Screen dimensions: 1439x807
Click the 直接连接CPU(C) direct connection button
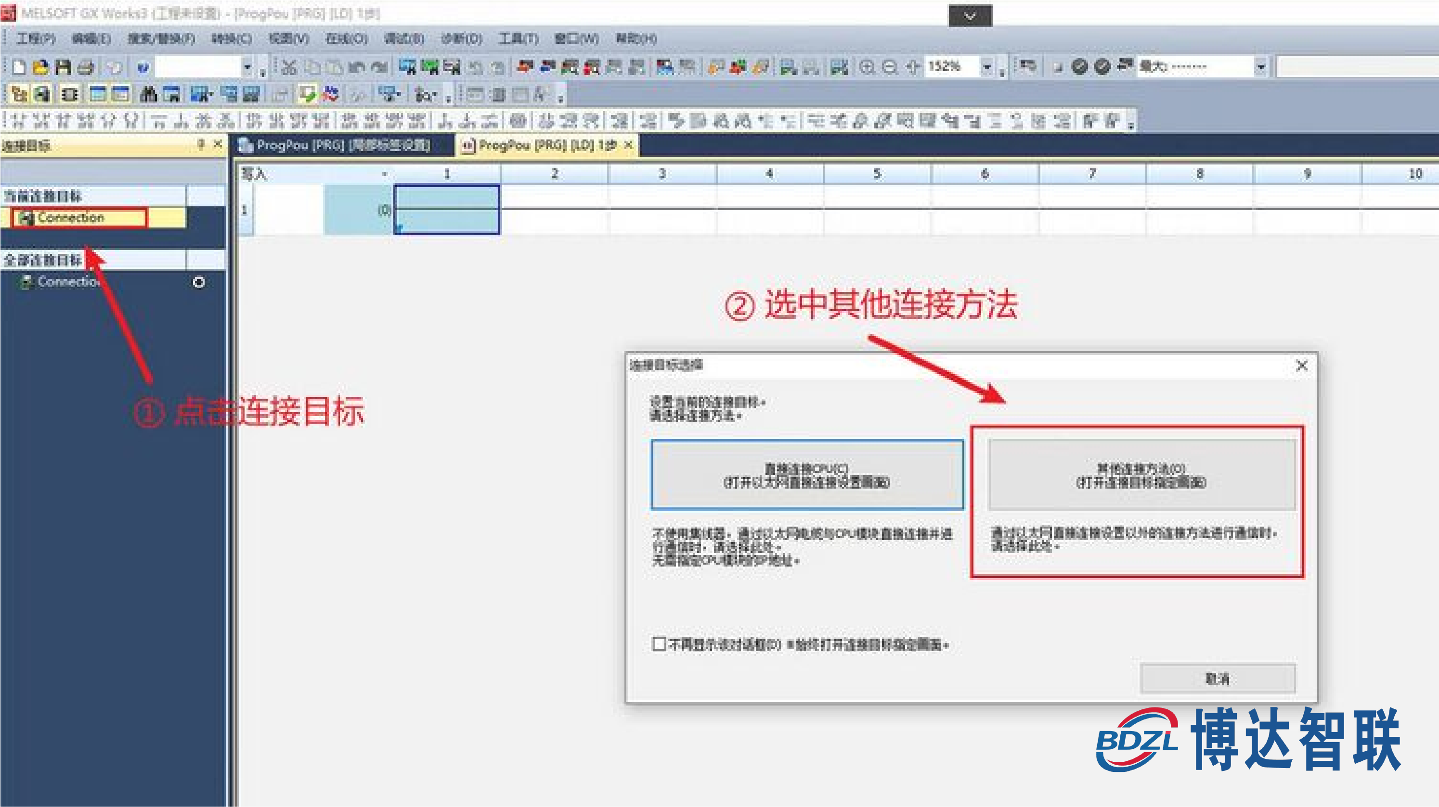(807, 475)
